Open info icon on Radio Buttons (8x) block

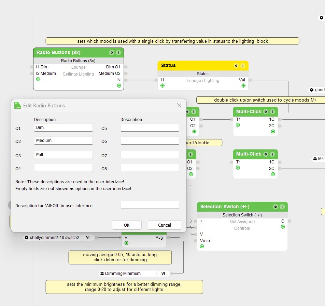click(118, 53)
